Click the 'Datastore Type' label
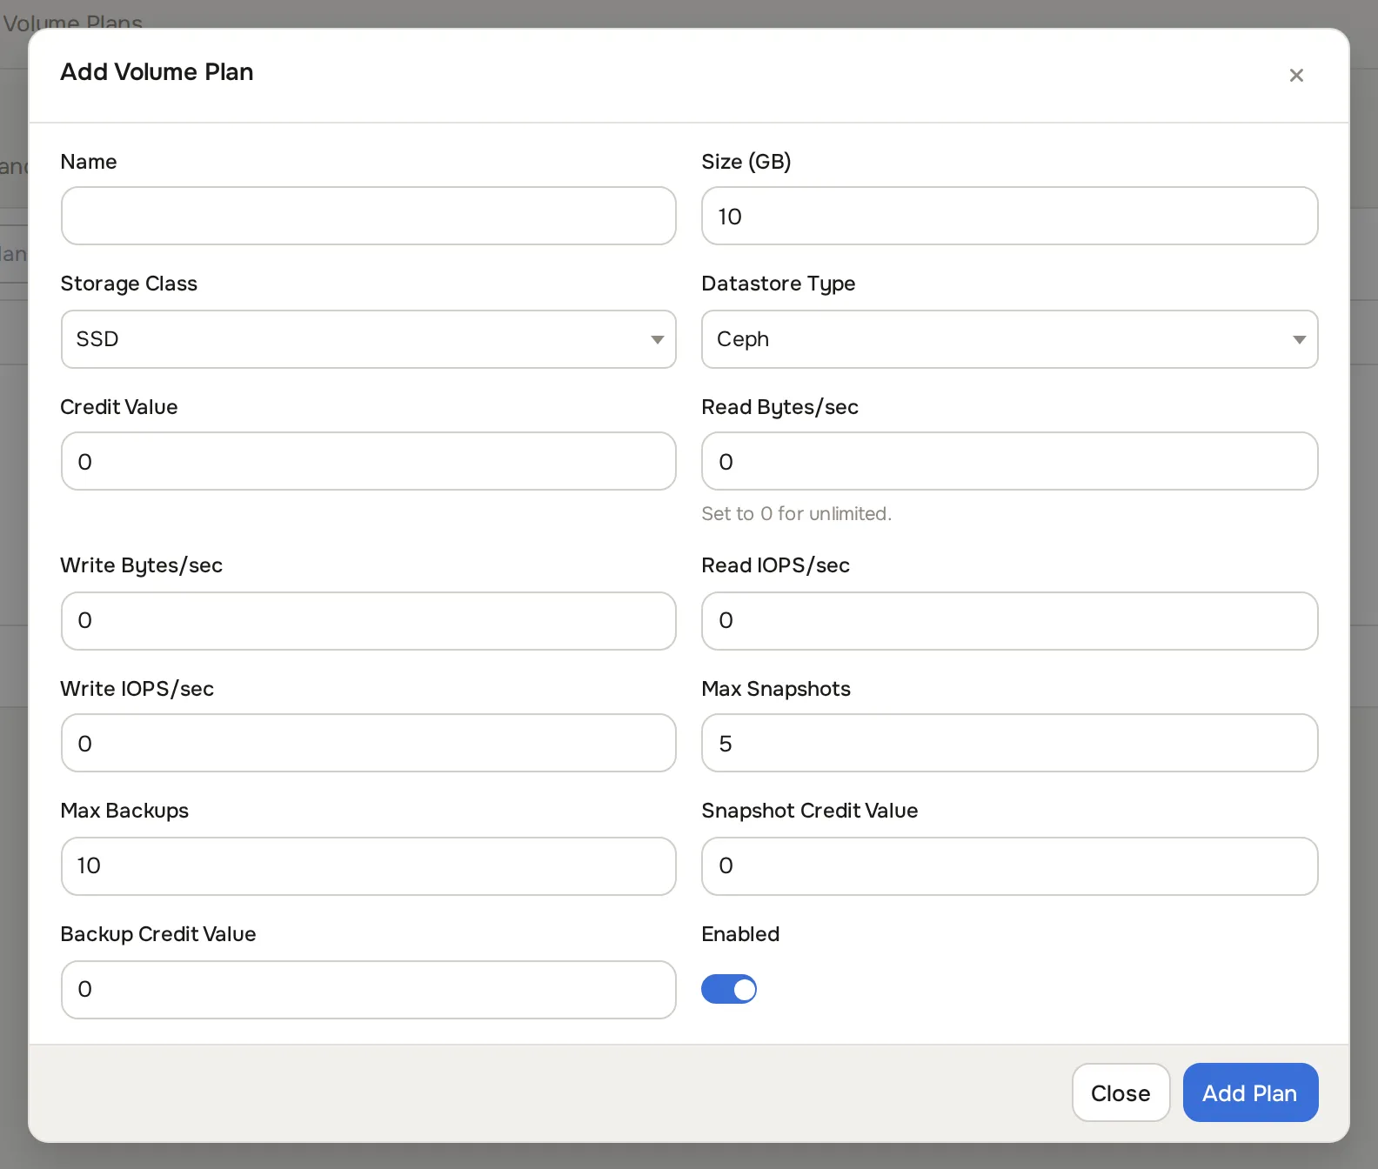1378x1169 pixels. pyautogui.click(x=779, y=284)
